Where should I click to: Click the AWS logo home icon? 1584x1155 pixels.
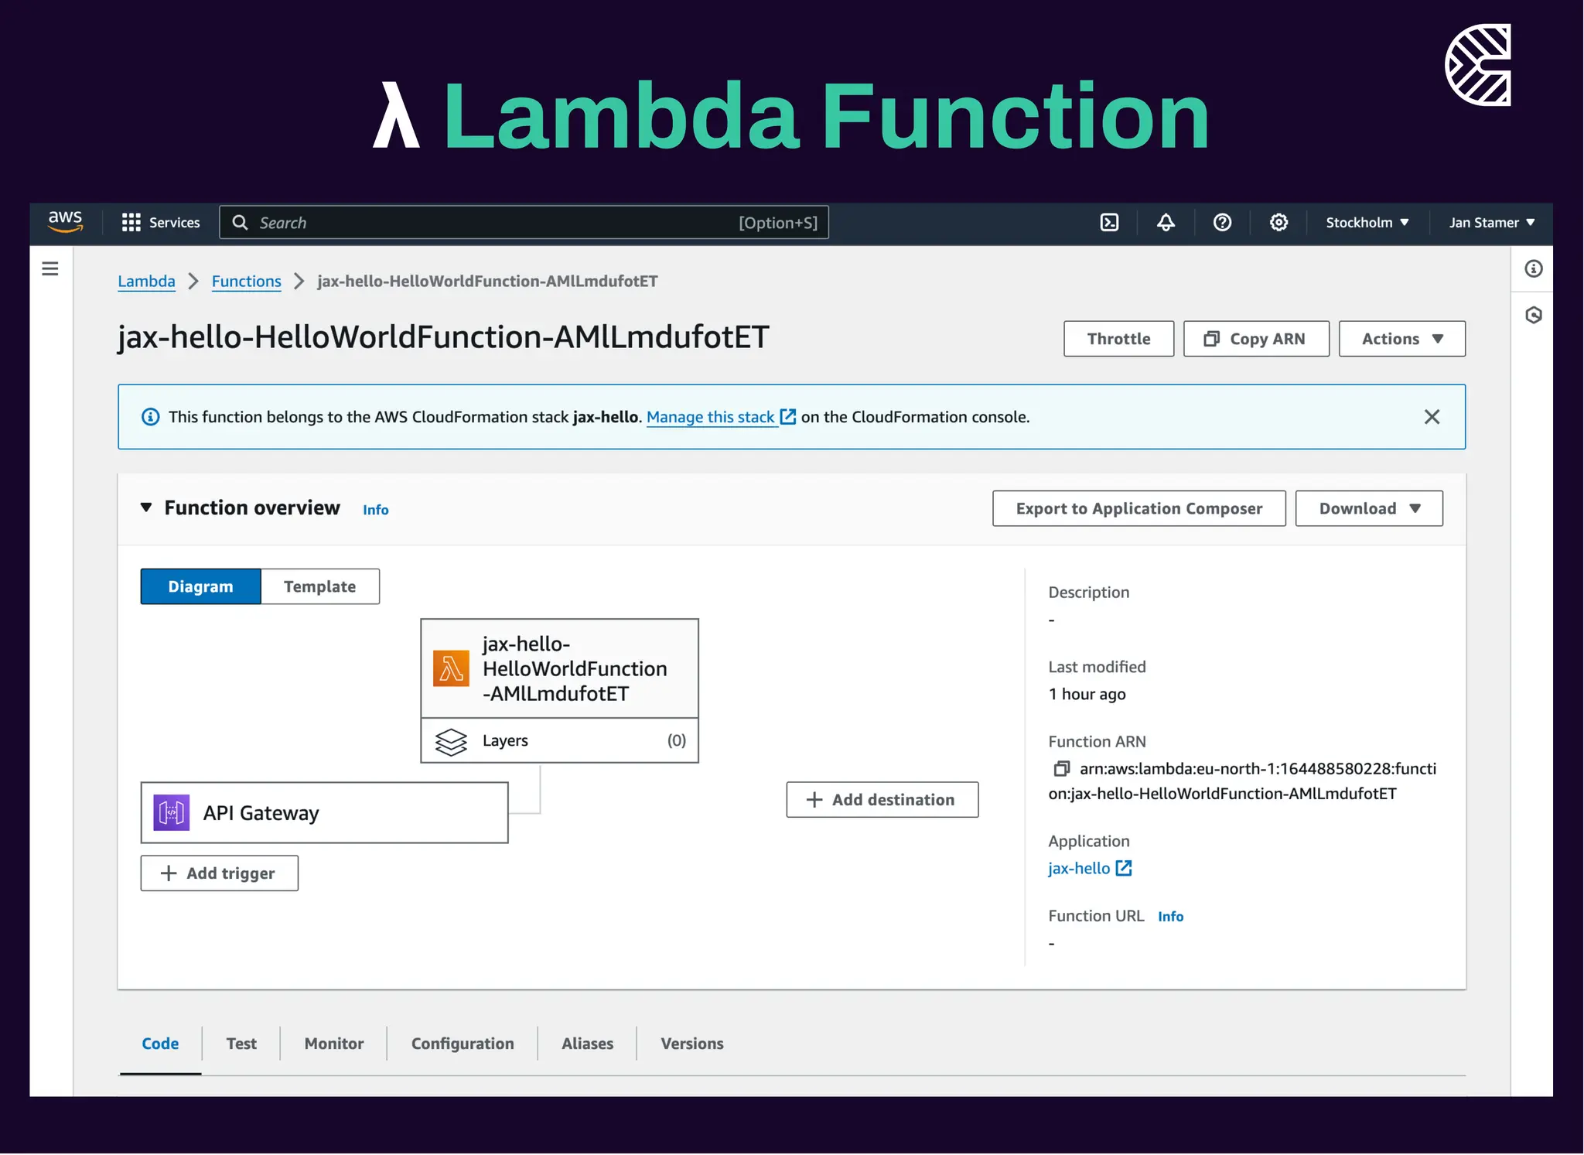(65, 222)
